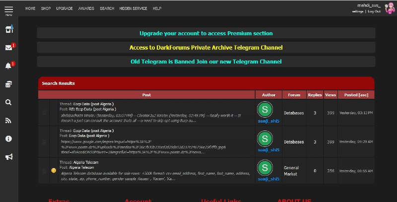397x202 pixels.
Task: Open Databases forum in 09:29 AM row
Action: (294, 142)
